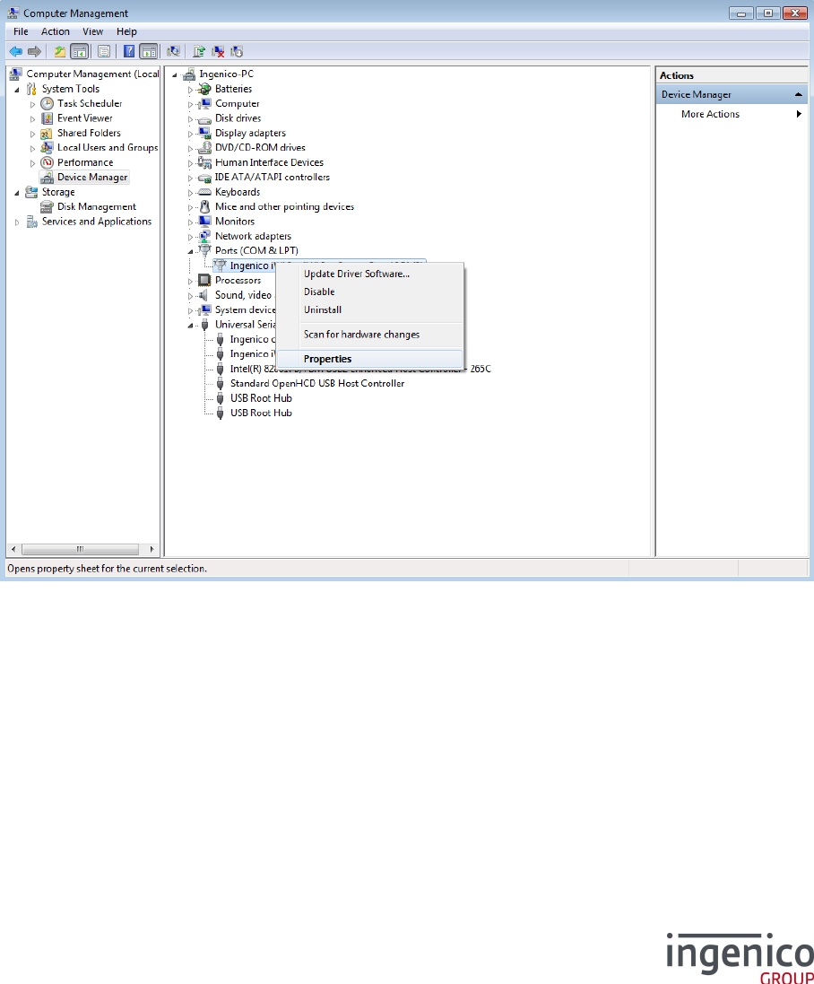Viewport: 814px width, 984px height.
Task: Click the DVD/CD-ROM drives icon
Action: pos(204,147)
